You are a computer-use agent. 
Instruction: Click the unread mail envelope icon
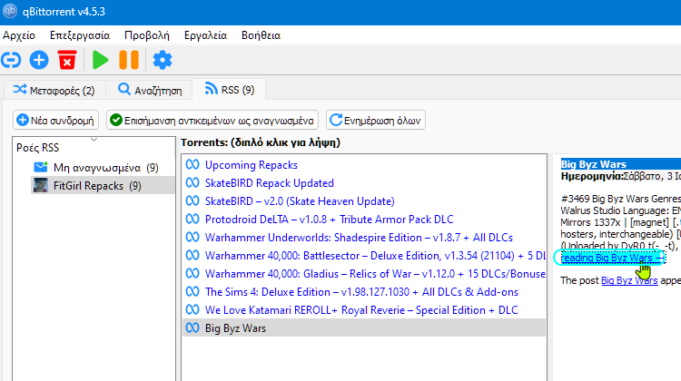click(x=41, y=167)
